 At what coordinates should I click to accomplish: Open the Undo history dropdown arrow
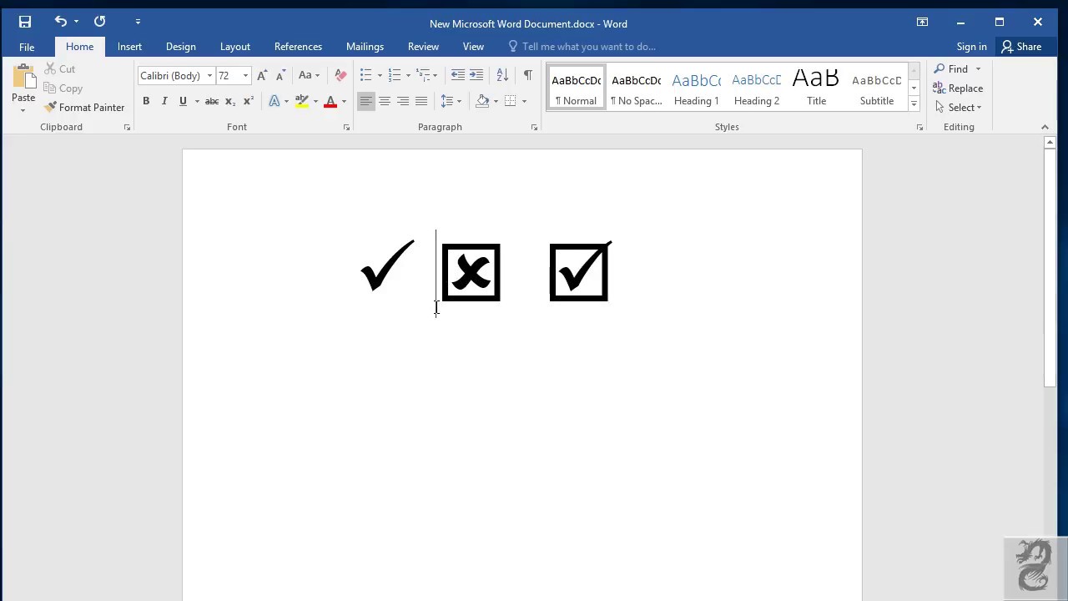pos(76,22)
